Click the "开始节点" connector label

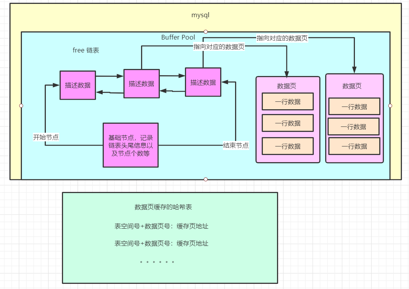[46, 137]
